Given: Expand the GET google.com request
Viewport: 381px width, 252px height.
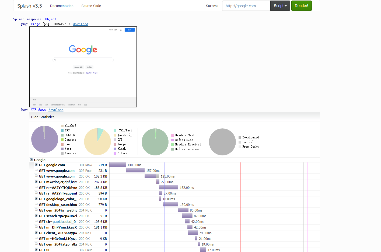Looking at the screenshot, I should pyautogui.click(x=36, y=165).
